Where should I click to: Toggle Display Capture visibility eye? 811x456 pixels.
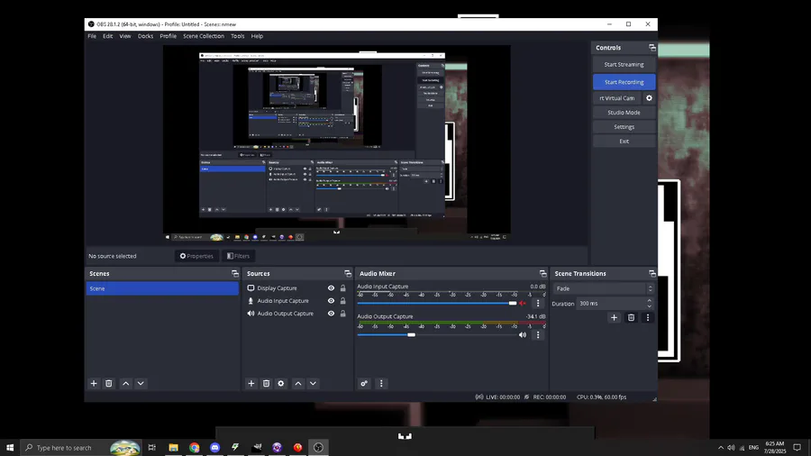(331, 288)
